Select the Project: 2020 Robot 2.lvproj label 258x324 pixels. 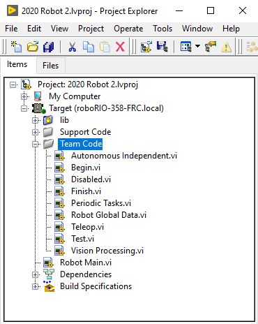click(x=88, y=84)
